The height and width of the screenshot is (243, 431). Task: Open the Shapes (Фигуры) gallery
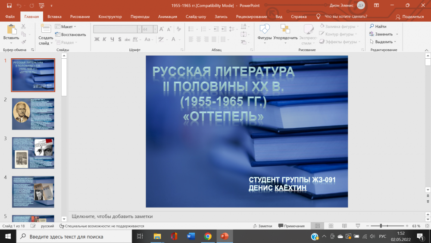(x=264, y=30)
